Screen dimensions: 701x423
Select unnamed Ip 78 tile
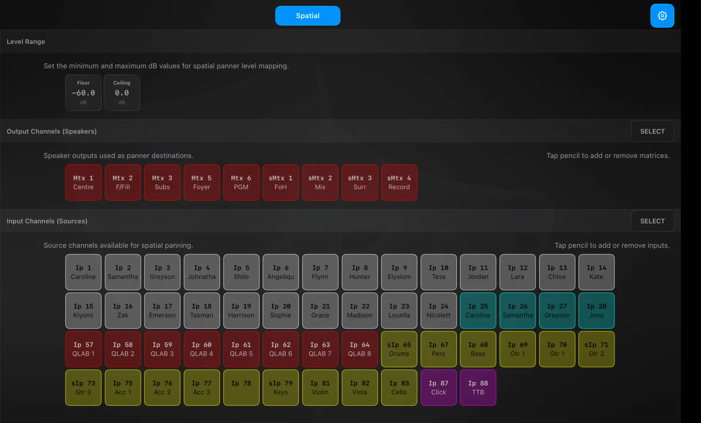[x=241, y=388]
